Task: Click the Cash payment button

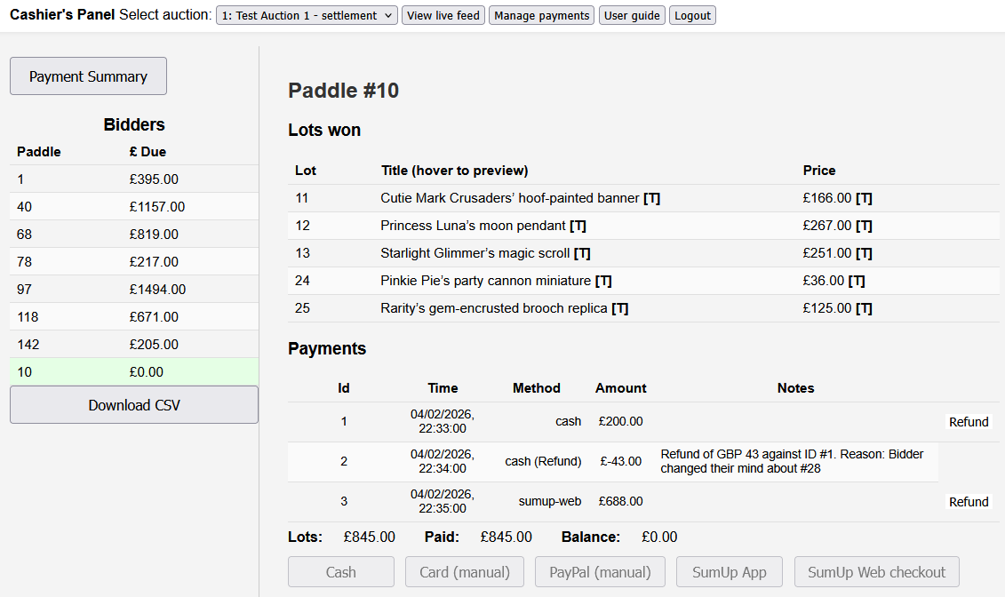Action: click(340, 572)
